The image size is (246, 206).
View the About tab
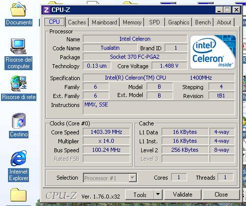[x=224, y=22]
